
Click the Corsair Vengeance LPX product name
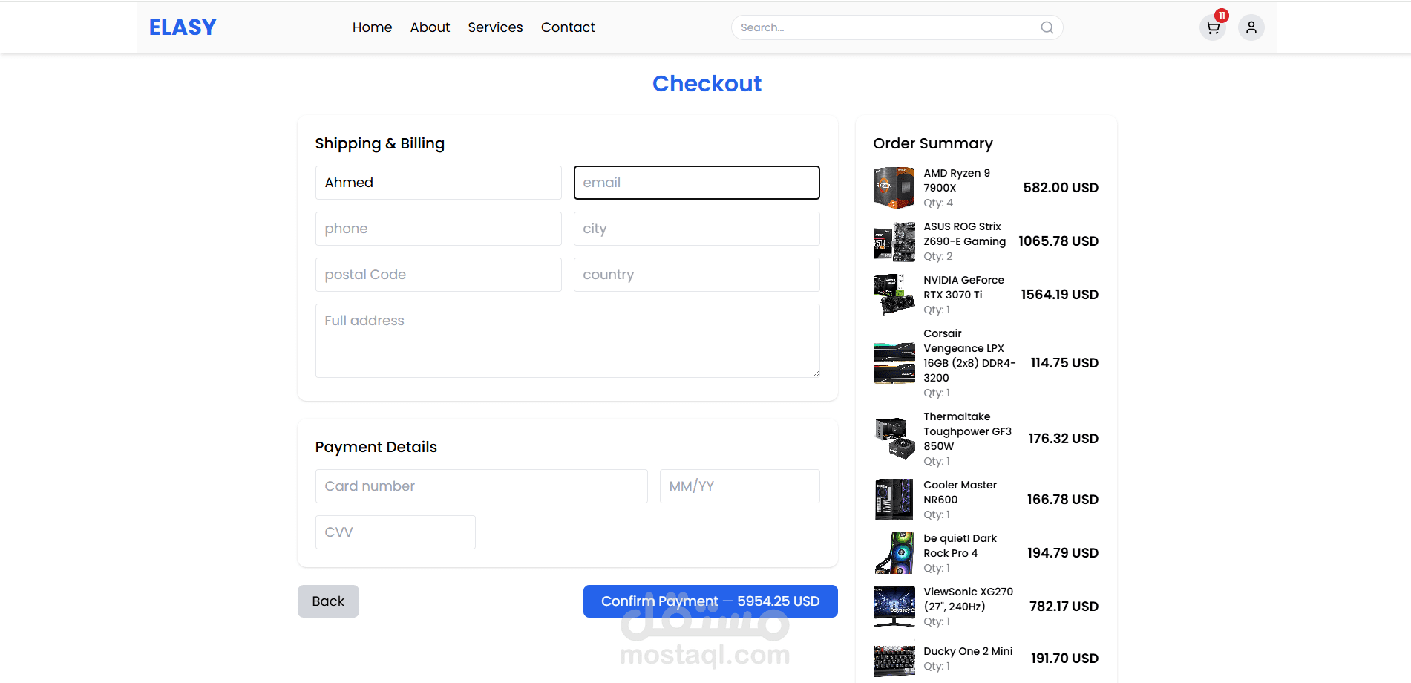coord(969,356)
